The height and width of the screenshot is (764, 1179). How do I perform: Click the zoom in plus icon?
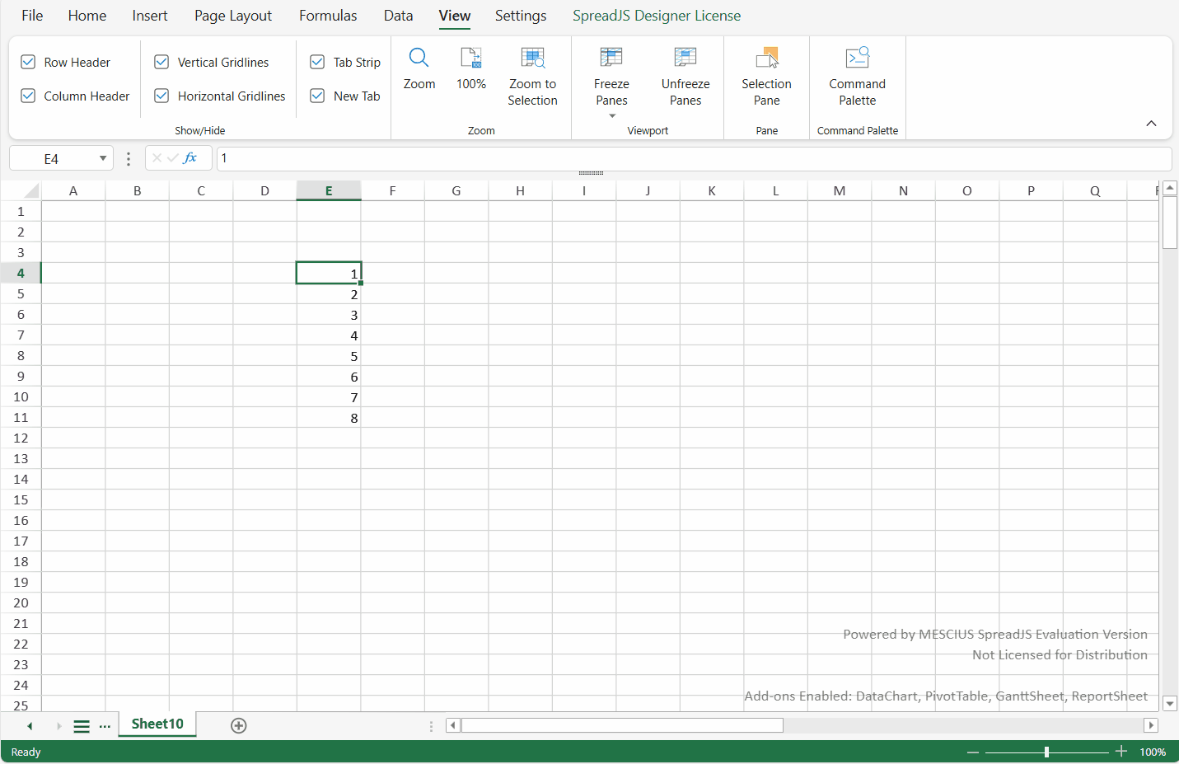[1121, 752]
